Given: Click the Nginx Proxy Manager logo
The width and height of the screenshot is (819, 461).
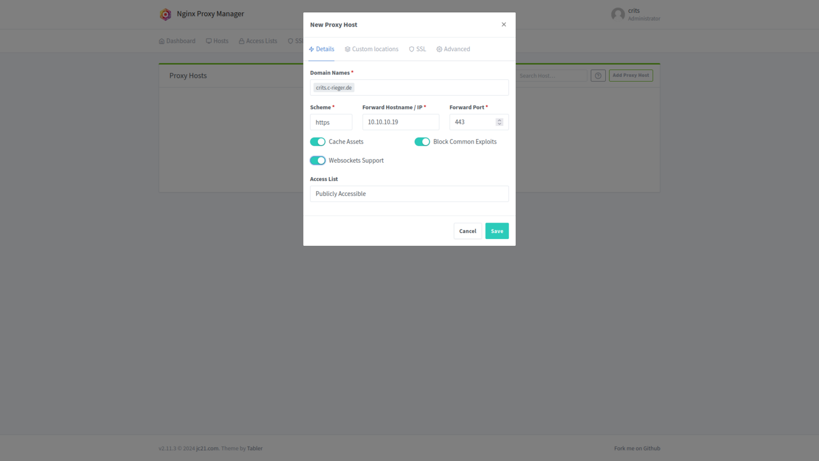Looking at the screenshot, I should [165, 14].
